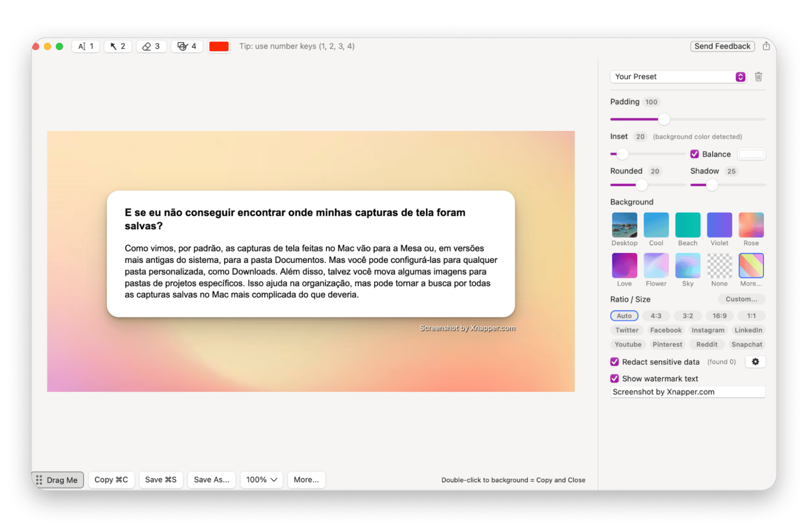Select the arrow tool 2
The width and height of the screenshot is (808, 532).
(118, 46)
